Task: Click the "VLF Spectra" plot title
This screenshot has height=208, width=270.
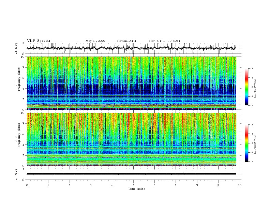Action: coord(39,41)
